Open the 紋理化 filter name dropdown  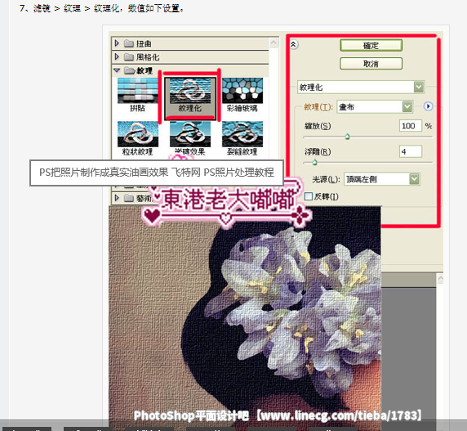[419, 88]
